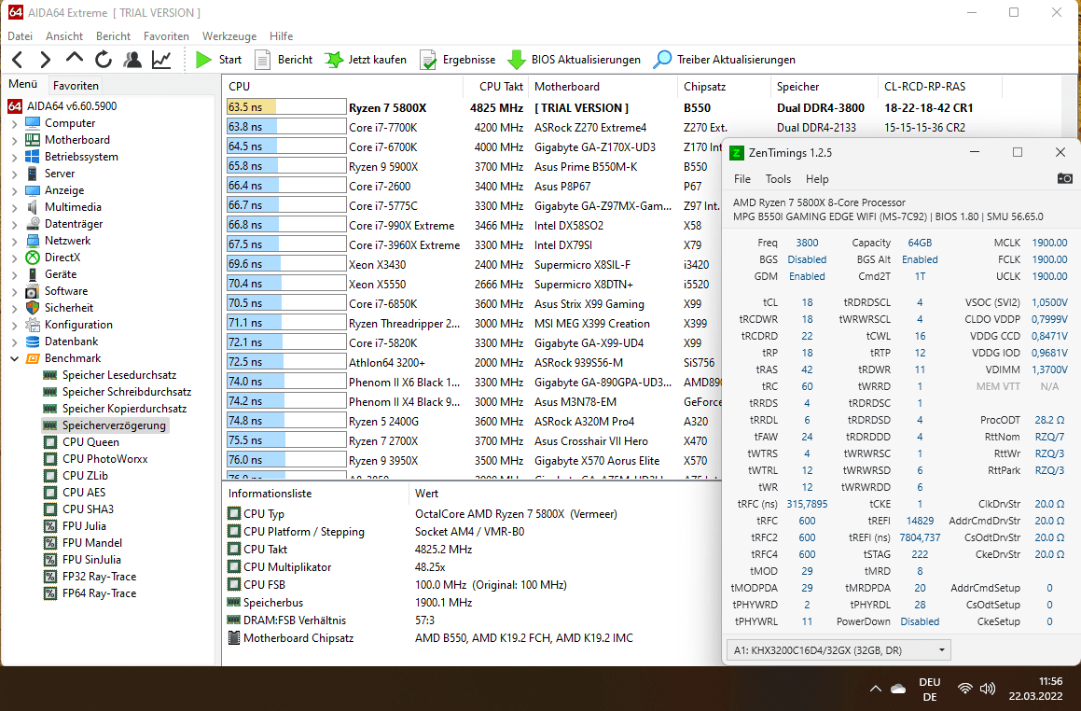Click the Back navigation arrow in the toolbar
Image resolution: width=1081 pixels, height=711 pixels.
[x=18, y=60]
